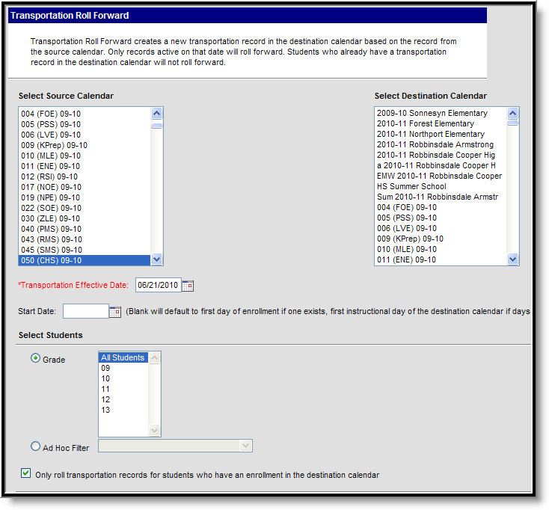Click the Grade list scroll down arrow

(154, 430)
